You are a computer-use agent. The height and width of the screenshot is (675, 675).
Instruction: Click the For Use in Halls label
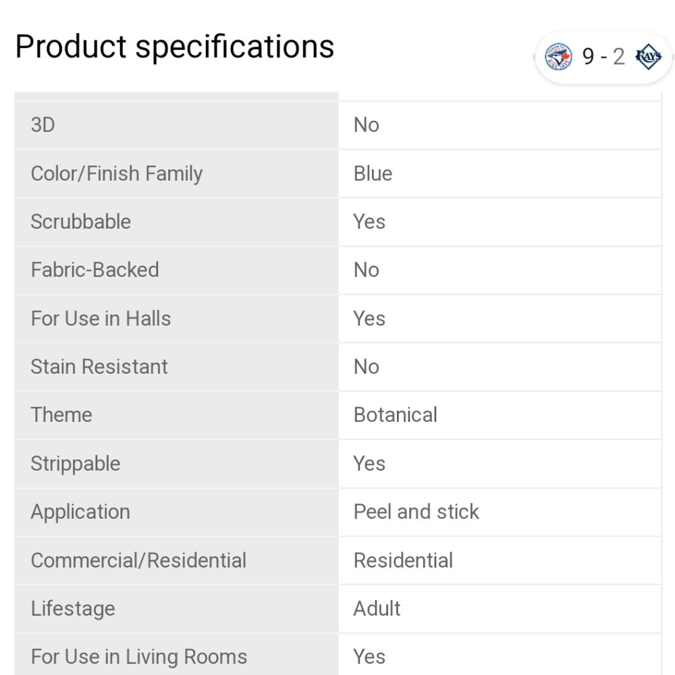click(x=101, y=319)
